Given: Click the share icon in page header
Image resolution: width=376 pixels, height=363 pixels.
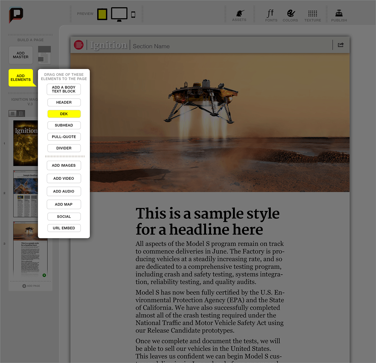Looking at the screenshot, I should coord(341,45).
